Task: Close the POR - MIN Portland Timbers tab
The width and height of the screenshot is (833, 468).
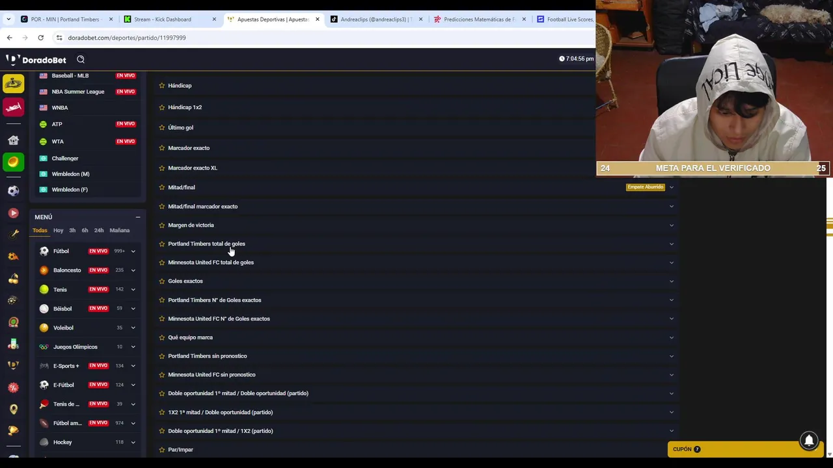Action: (x=111, y=19)
